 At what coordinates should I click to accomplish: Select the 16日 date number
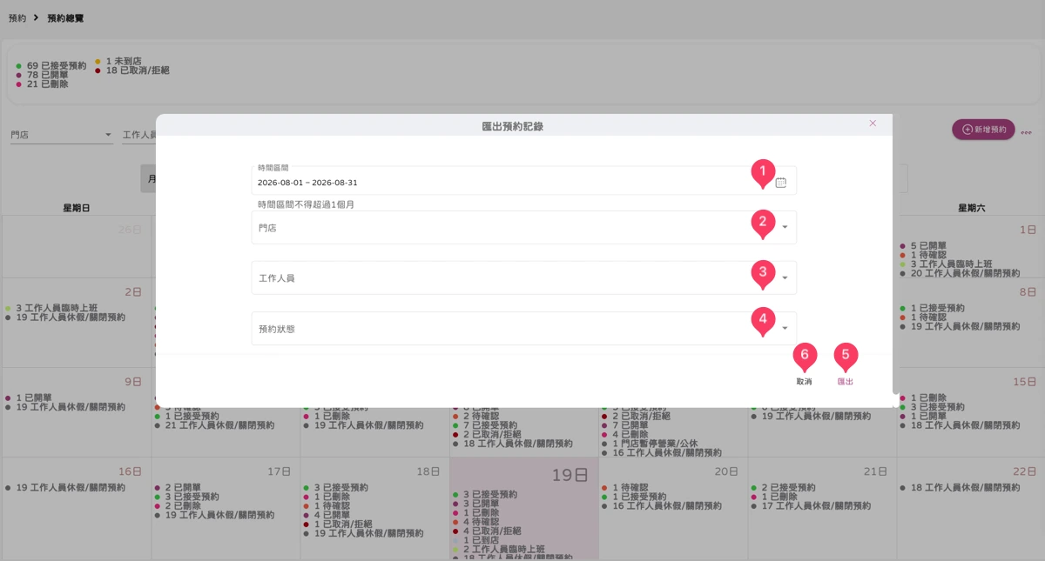point(130,471)
